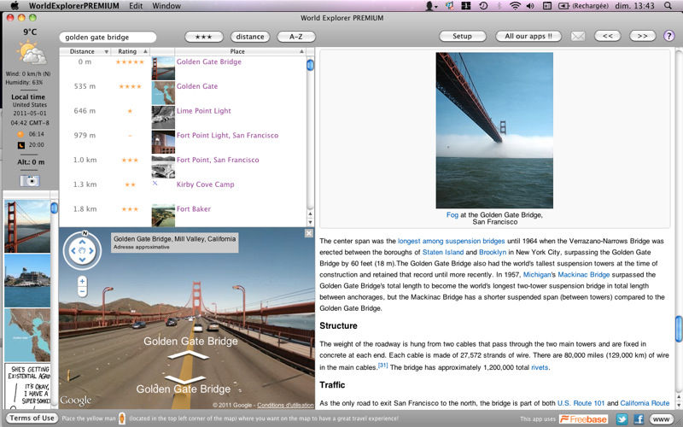Screen dimensions: 683x427
Task: Open the bay map thumbnail in sidebar
Action: click(x=27, y=335)
